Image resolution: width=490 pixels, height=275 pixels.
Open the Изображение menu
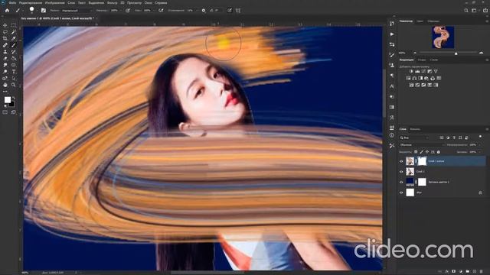[54, 2]
